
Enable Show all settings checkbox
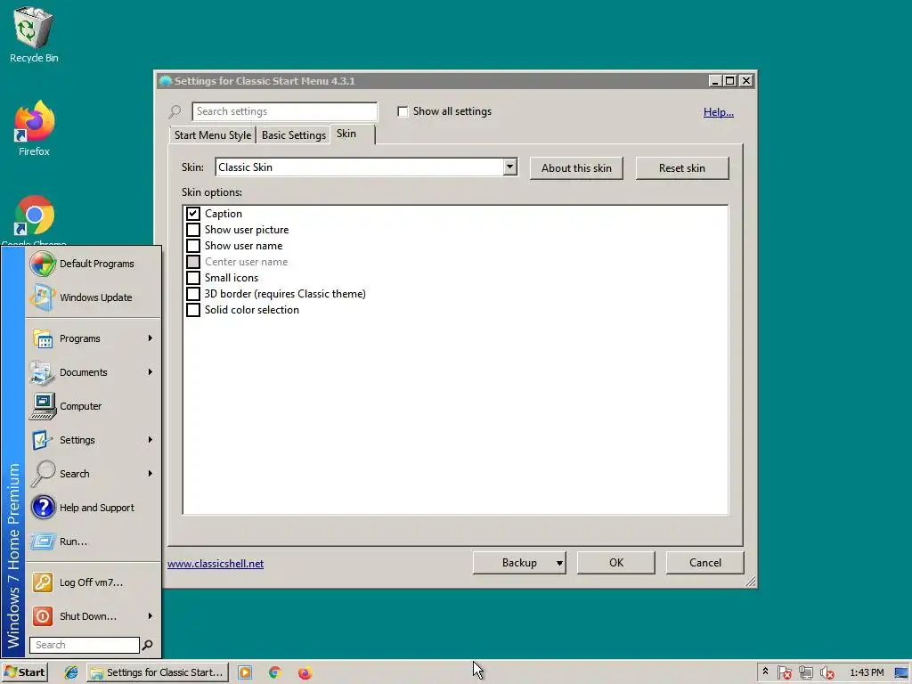pos(403,111)
